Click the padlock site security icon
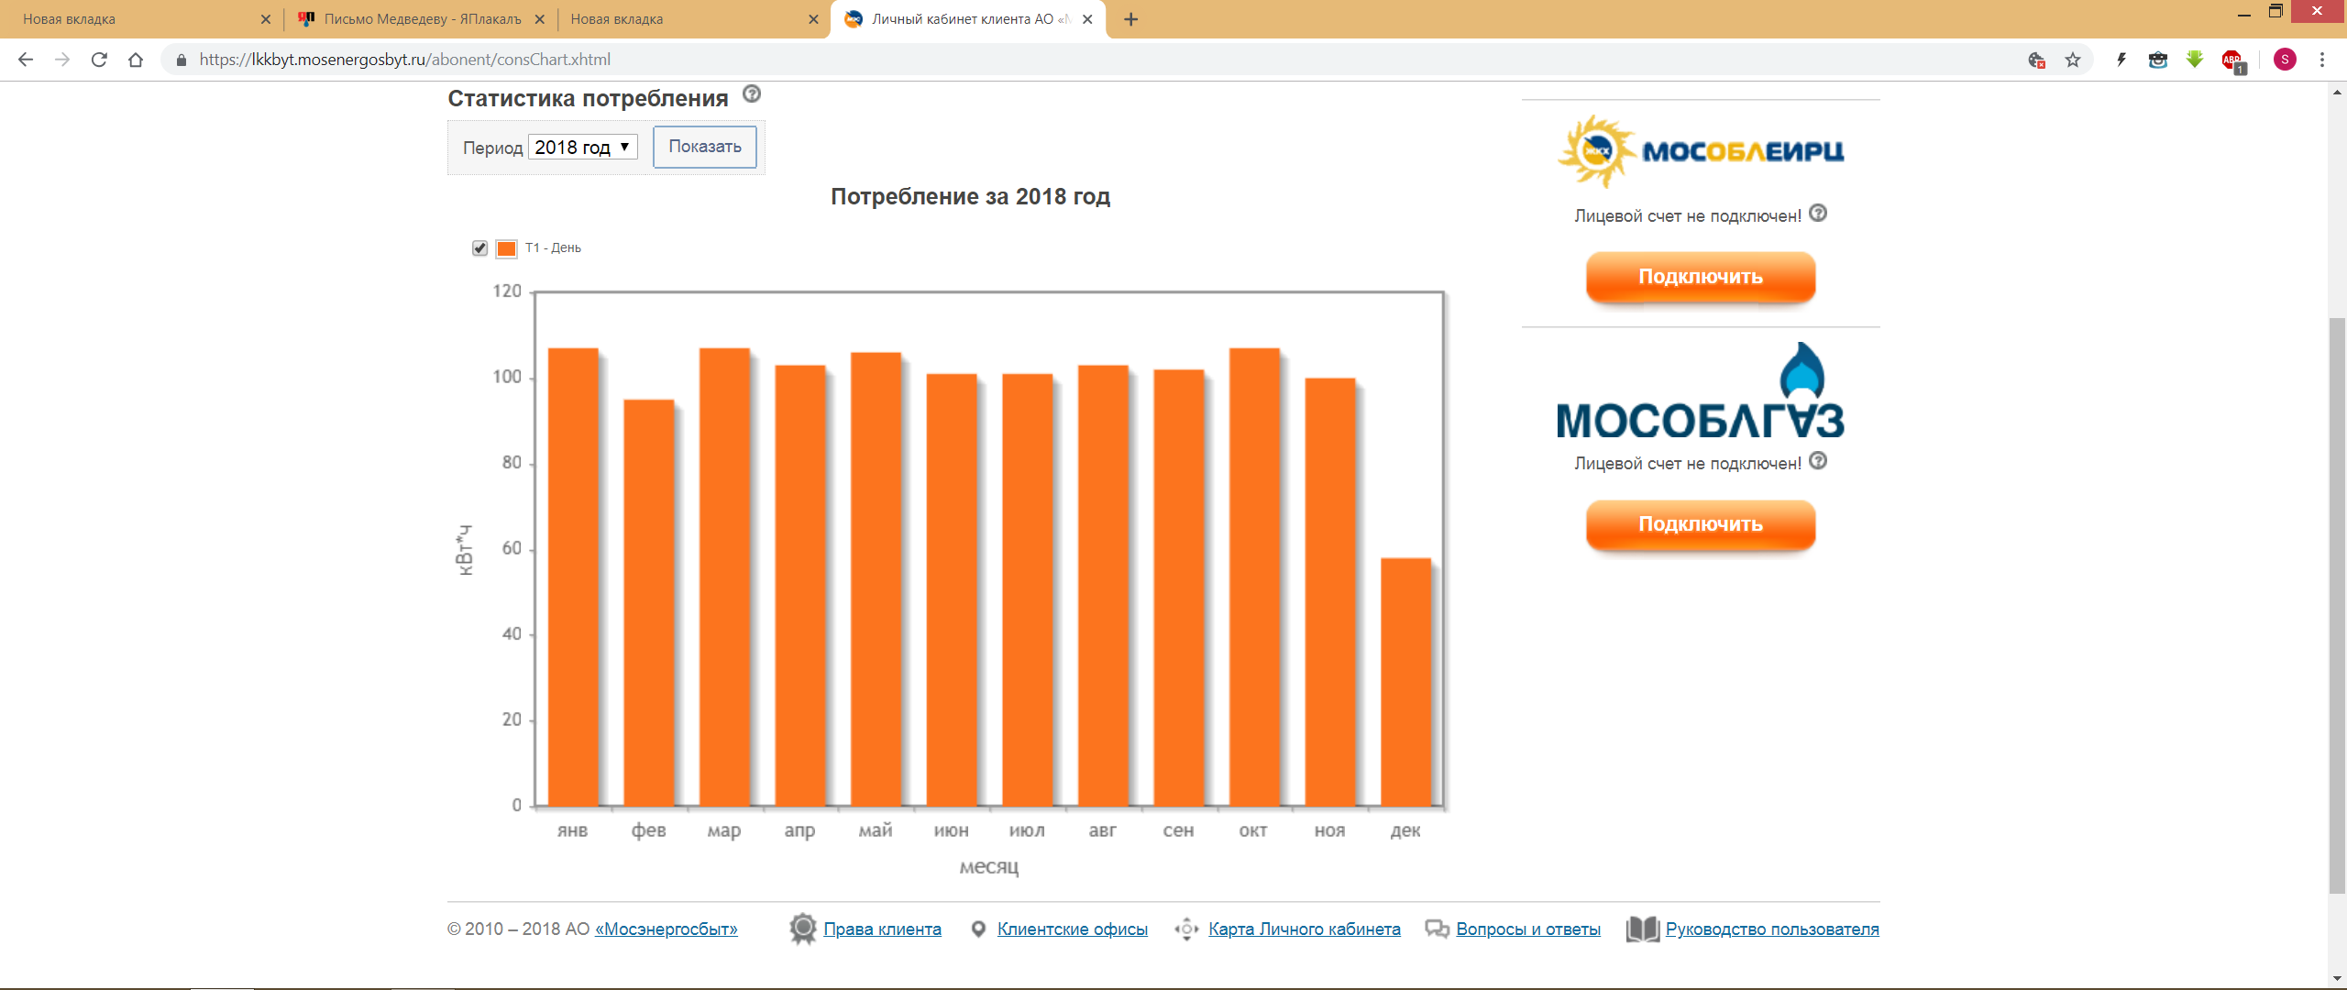This screenshot has width=2347, height=990. 182,60
